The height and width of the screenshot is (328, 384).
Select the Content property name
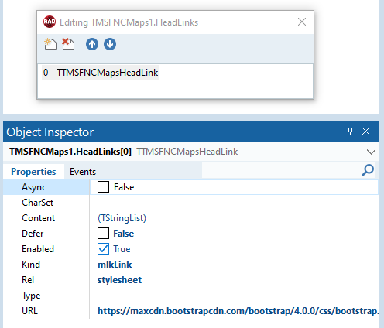click(x=39, y=218)
